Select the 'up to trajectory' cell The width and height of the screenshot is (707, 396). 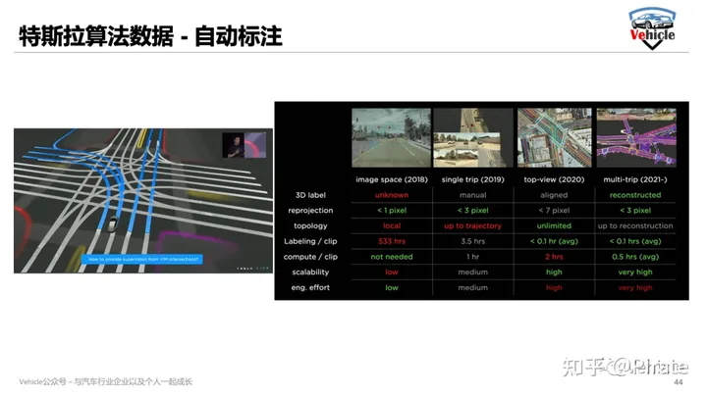tap(473, 225)
